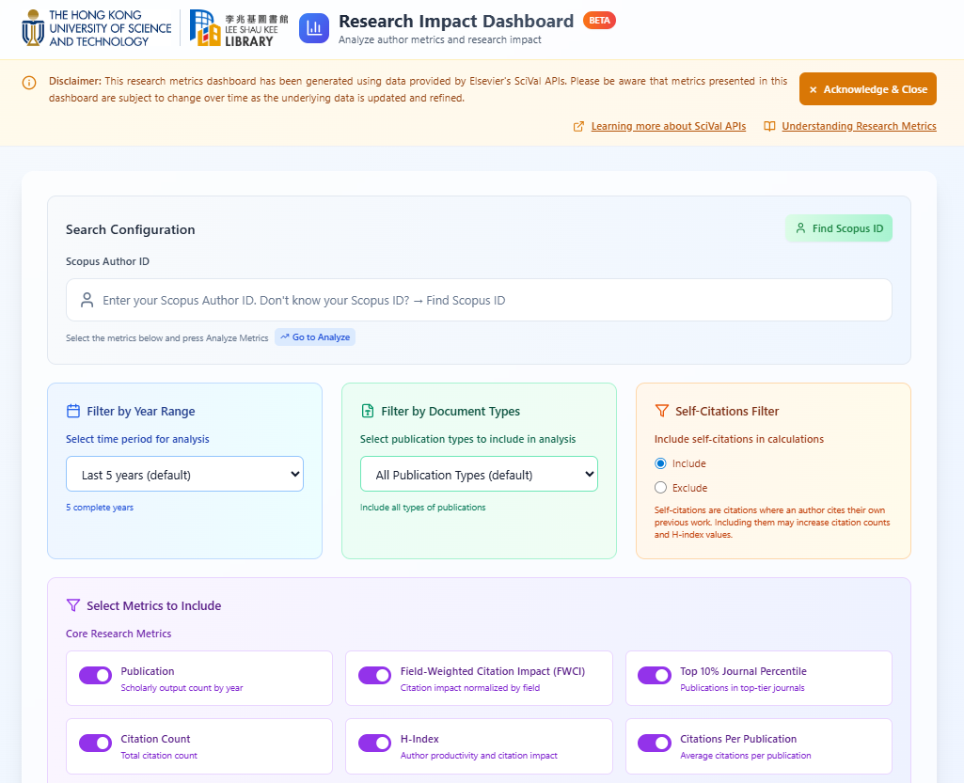The width and height of the screenshot is (964, 783).
Task: Toggle off the Publication metric switch
Action: pyautogui.click(x=95, y=676)
